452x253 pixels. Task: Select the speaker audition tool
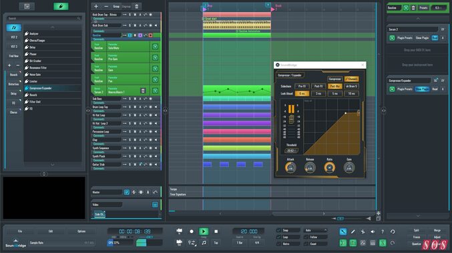pyautogui.click(x=373, y=232)
